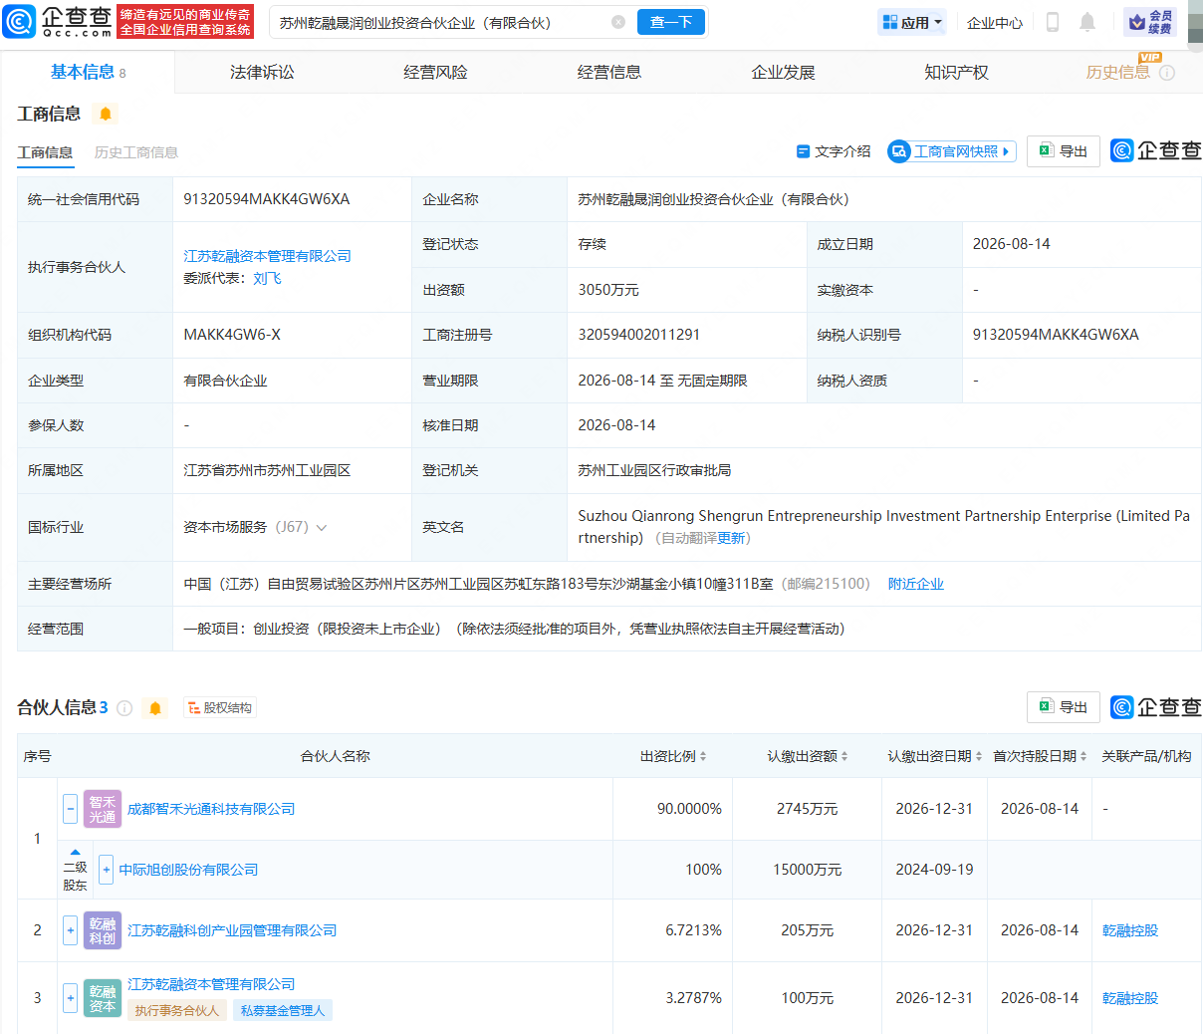Viewport: 1203px width, 1034px height.
Task: Select credit code 91320594MAKK4GW6XA value
Action: (266, 199)
